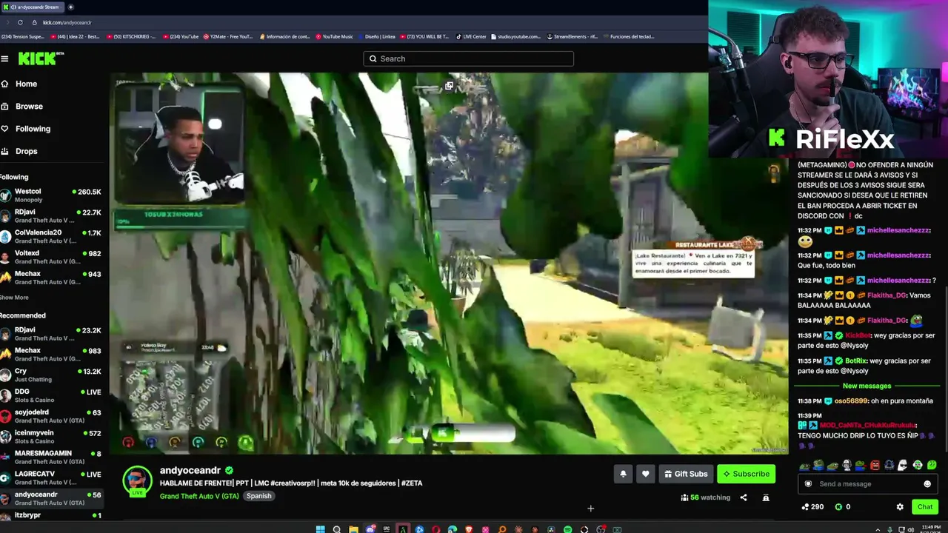Subscribe to andyoceandr

(x=746, y=474)
